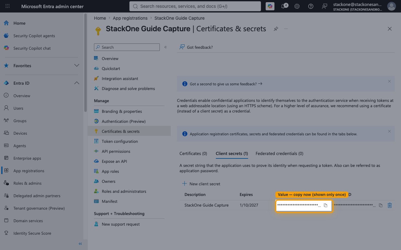Copy the Secret ID
The width and height of the screenshot is (401, 250).
pyautogui.click(x=381, y=205)
